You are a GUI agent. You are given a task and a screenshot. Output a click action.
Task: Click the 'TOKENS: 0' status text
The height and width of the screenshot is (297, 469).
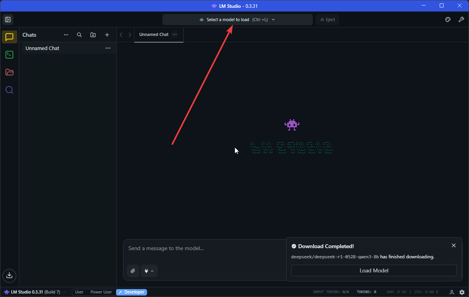pyautogui.click(x=366, y=292)
